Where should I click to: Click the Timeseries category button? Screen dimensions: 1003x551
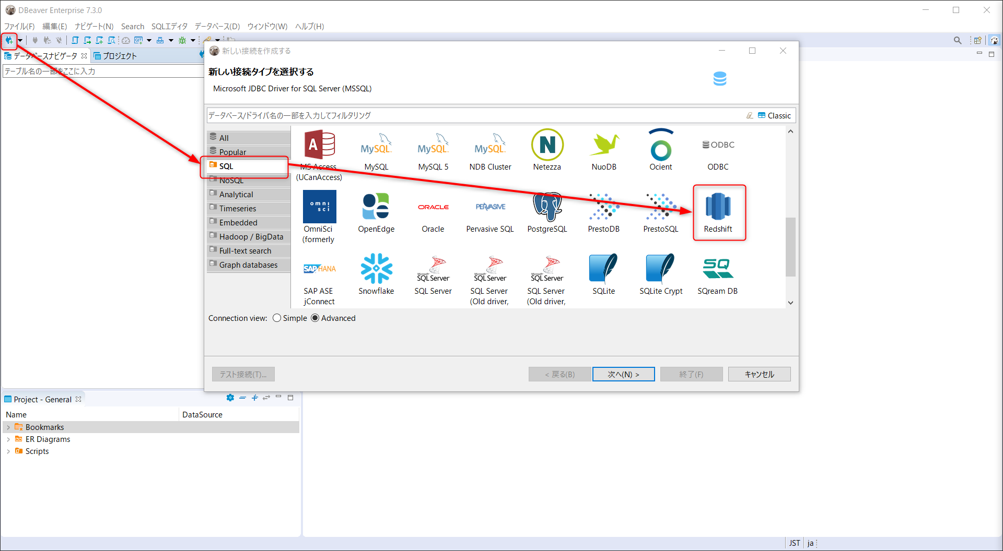point(249,208)
